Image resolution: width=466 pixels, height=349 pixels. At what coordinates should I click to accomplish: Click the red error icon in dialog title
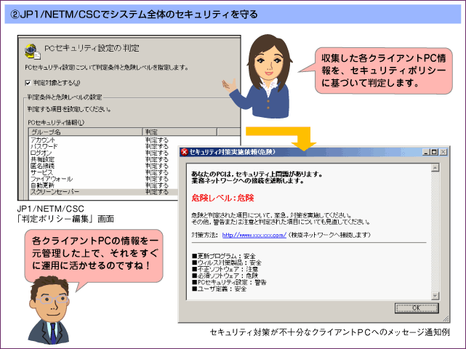pyautogui.click(x=184, y=152)
